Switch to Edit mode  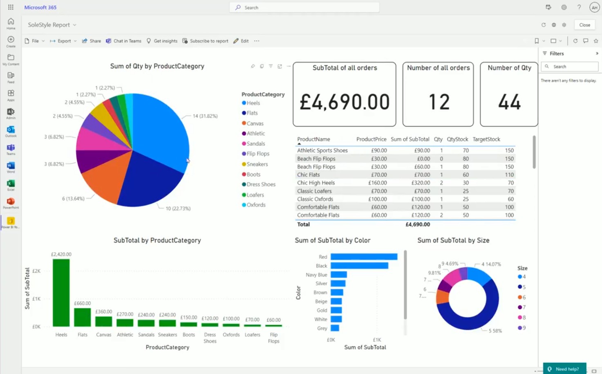pyautogui.click(x=241, y=40)
